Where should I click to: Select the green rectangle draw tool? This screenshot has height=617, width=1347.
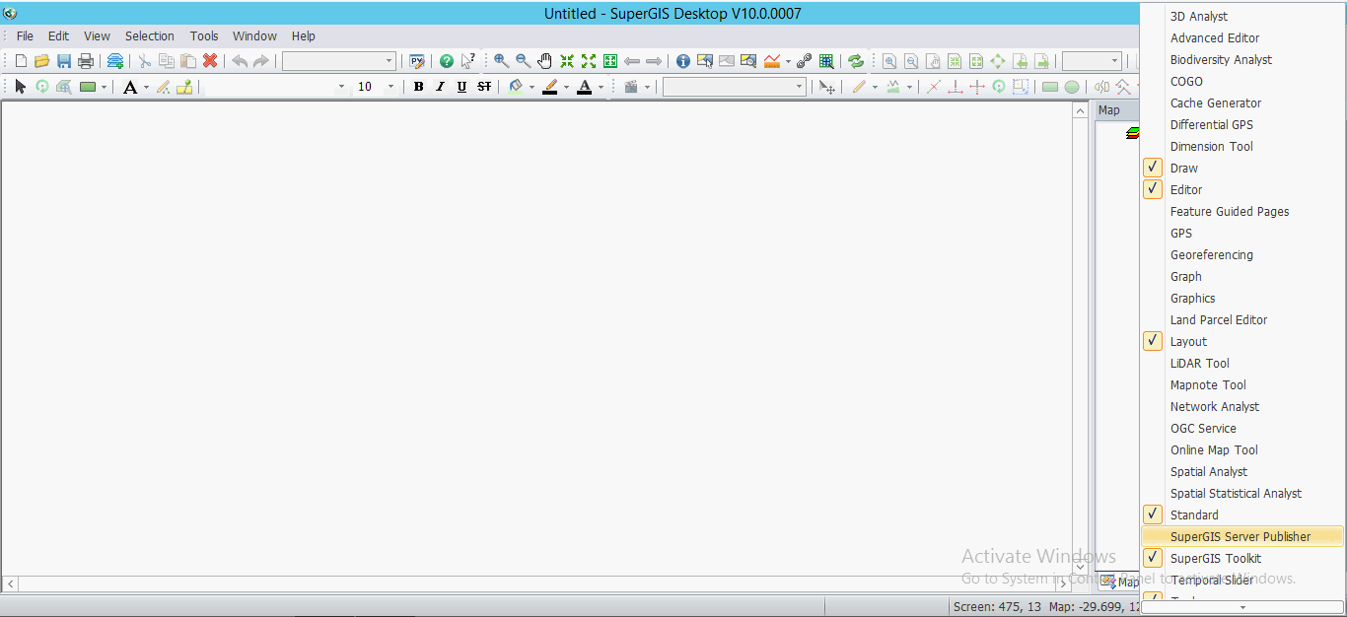pyautogui.click(x=88, y=87)
